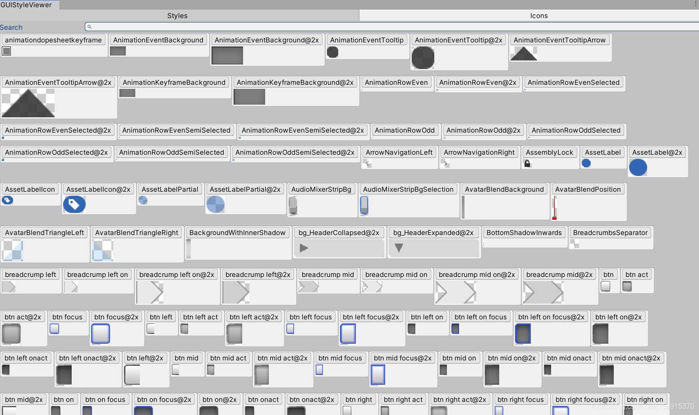Click the btn focus@2x large blue box
The height and width of the screenshot is (415, 699).
tap(101, 334)
